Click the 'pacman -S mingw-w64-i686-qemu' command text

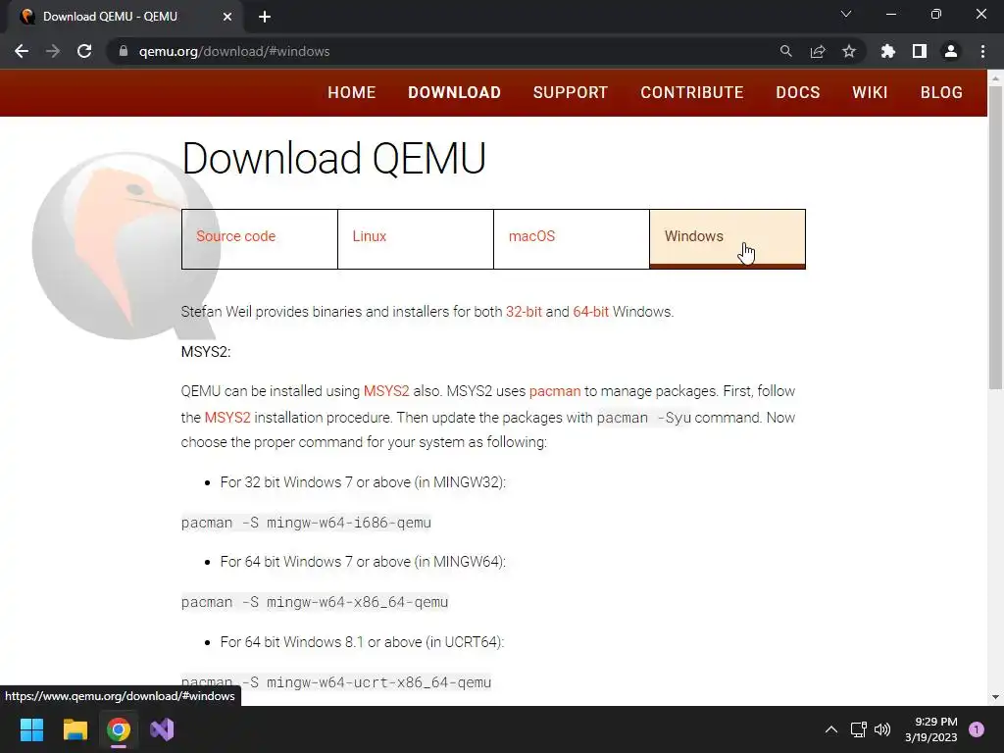pyautogui.click(x=306, y=523)
